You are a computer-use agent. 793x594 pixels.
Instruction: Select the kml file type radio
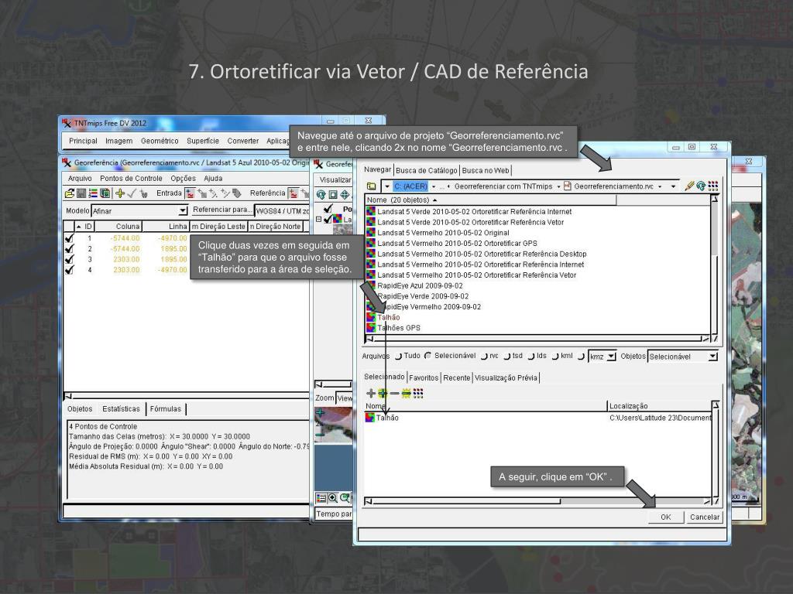tap(555, 356)
